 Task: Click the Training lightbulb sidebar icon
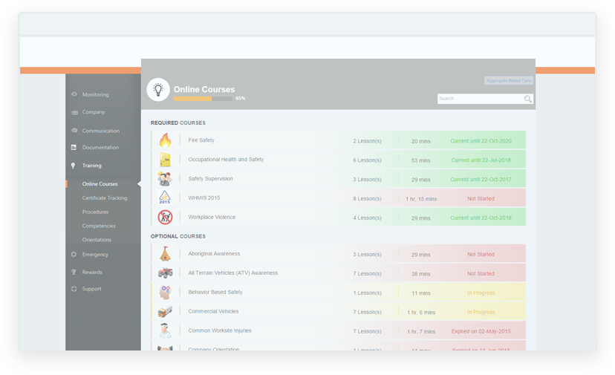click(x=73, y=166)
